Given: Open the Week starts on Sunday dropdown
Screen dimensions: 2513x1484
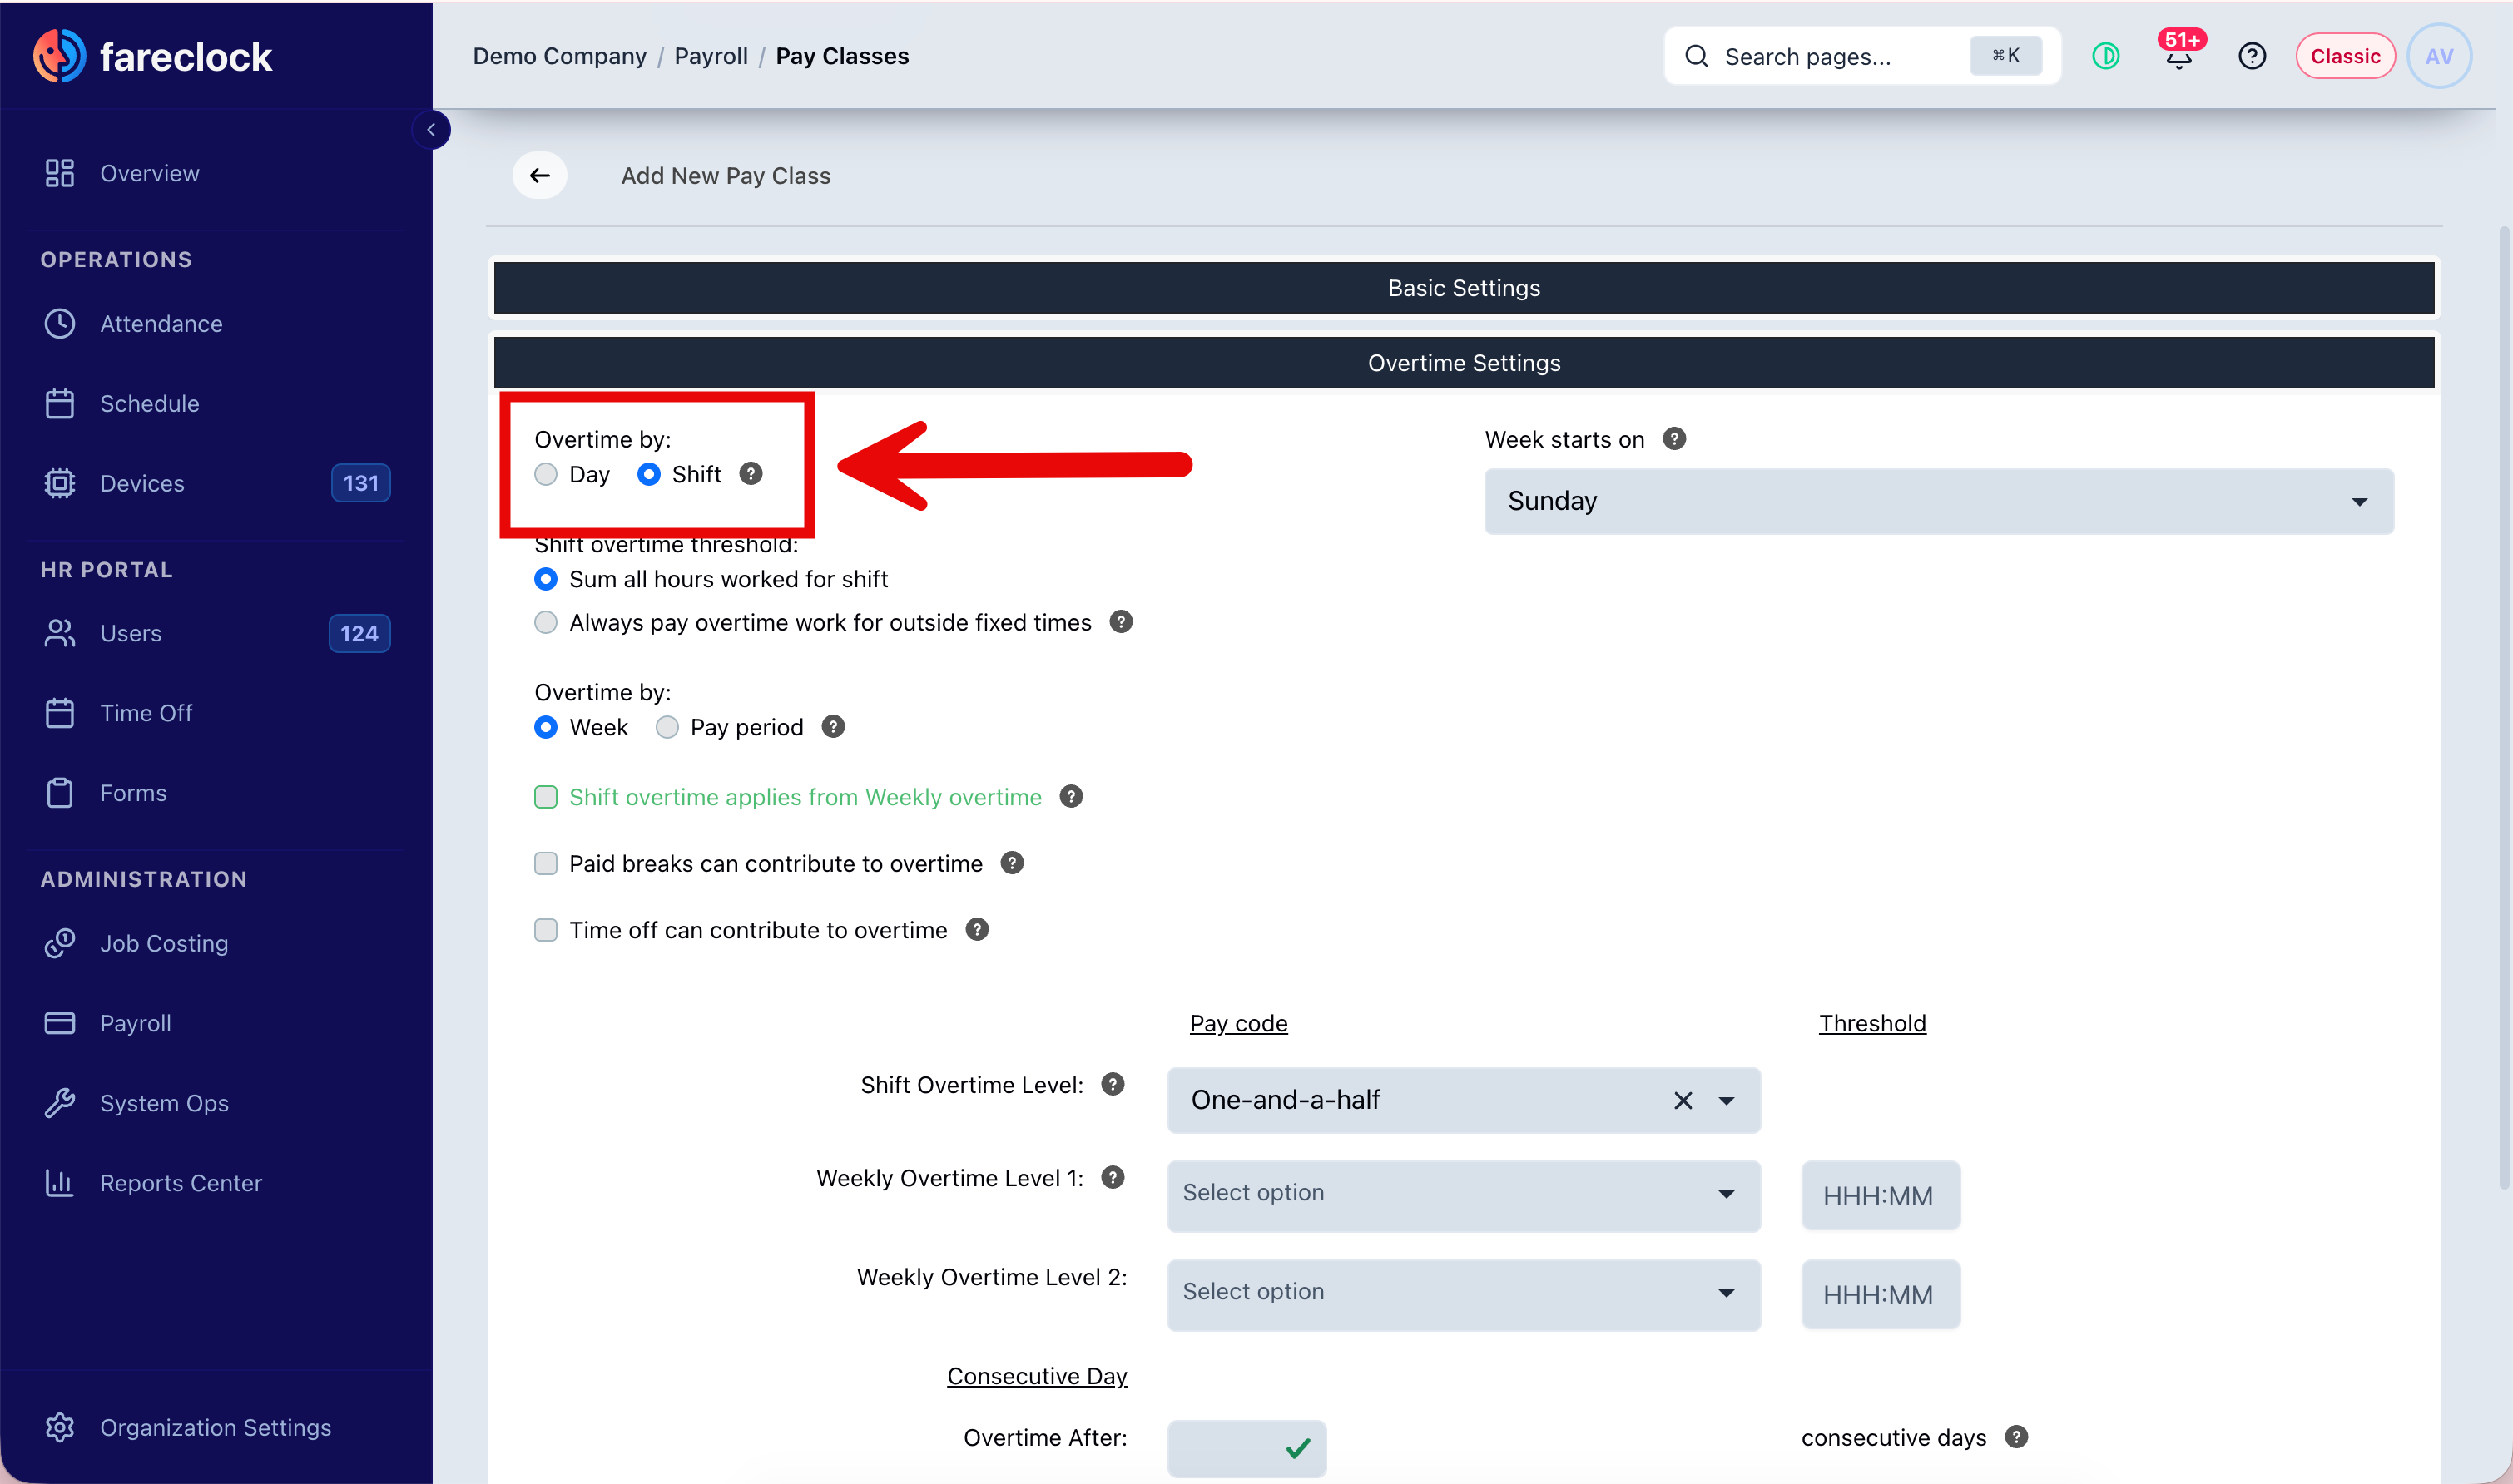Looking at the screenshot, I should 1939,502.
